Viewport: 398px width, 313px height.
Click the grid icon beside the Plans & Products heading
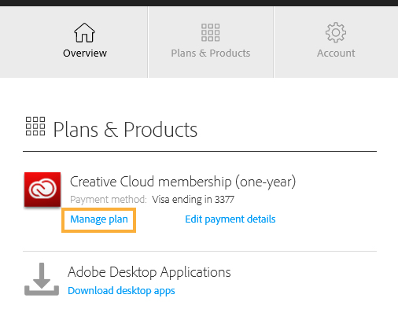pyautogui.click(x=35, y=127)
